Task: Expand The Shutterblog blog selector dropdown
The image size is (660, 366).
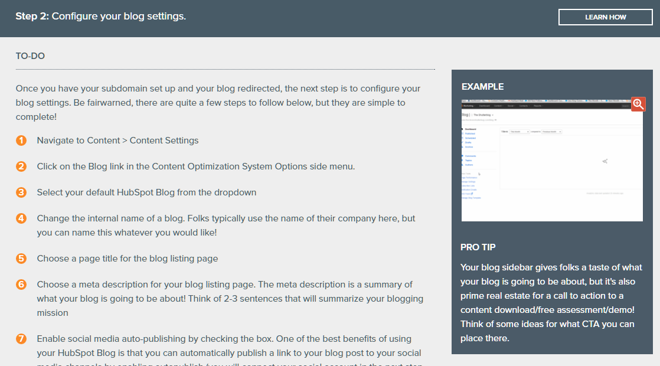Action: 482,115
